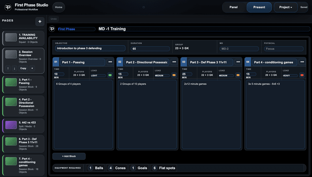Edit Part 1 - Passing title field

coord(83,62)
